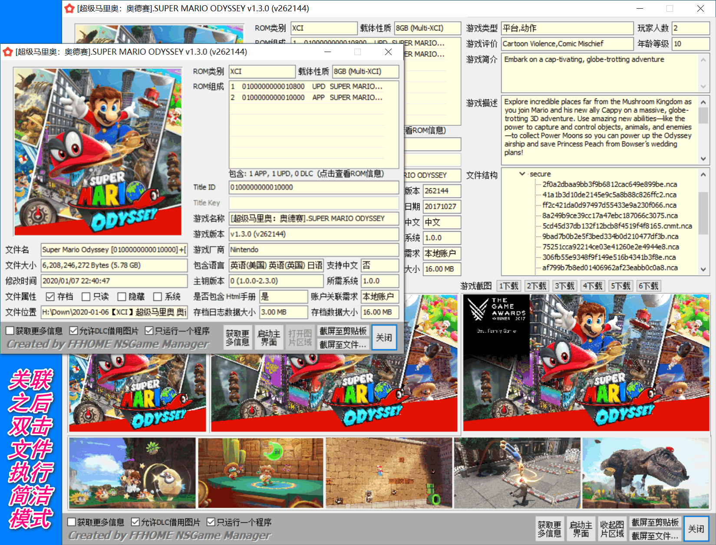
Task: Click cover art in front window
Action: (98, 152)
